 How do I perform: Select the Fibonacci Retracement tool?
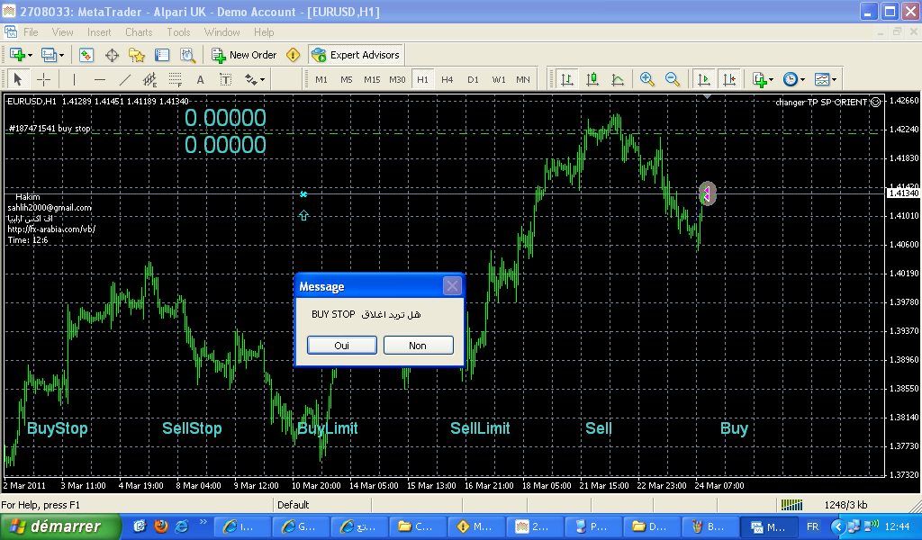click(x=176, y=79)
